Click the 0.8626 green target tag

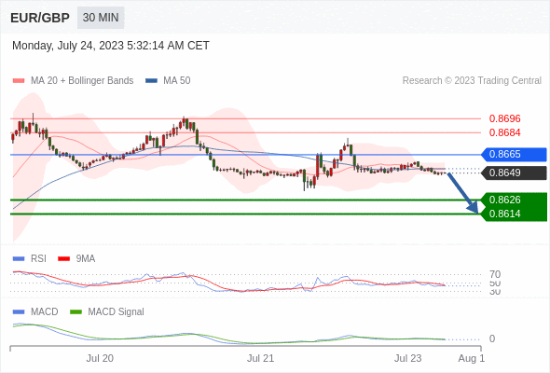pyautogui.click(x=514, y=200)
